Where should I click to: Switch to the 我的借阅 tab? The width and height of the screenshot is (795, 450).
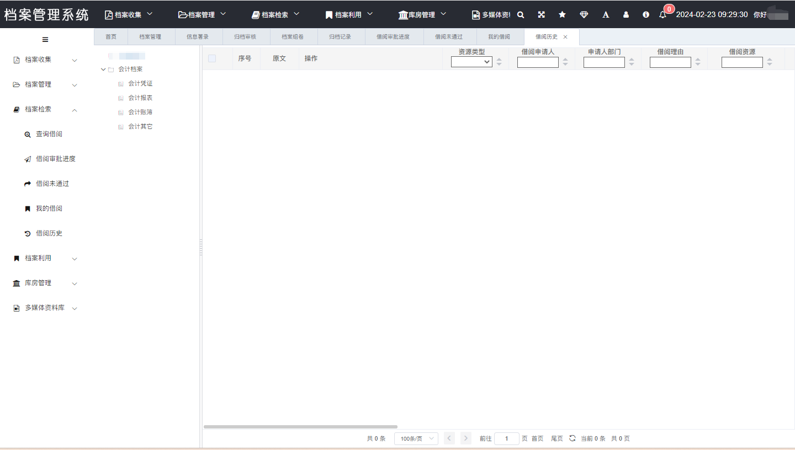click(499, 37)
